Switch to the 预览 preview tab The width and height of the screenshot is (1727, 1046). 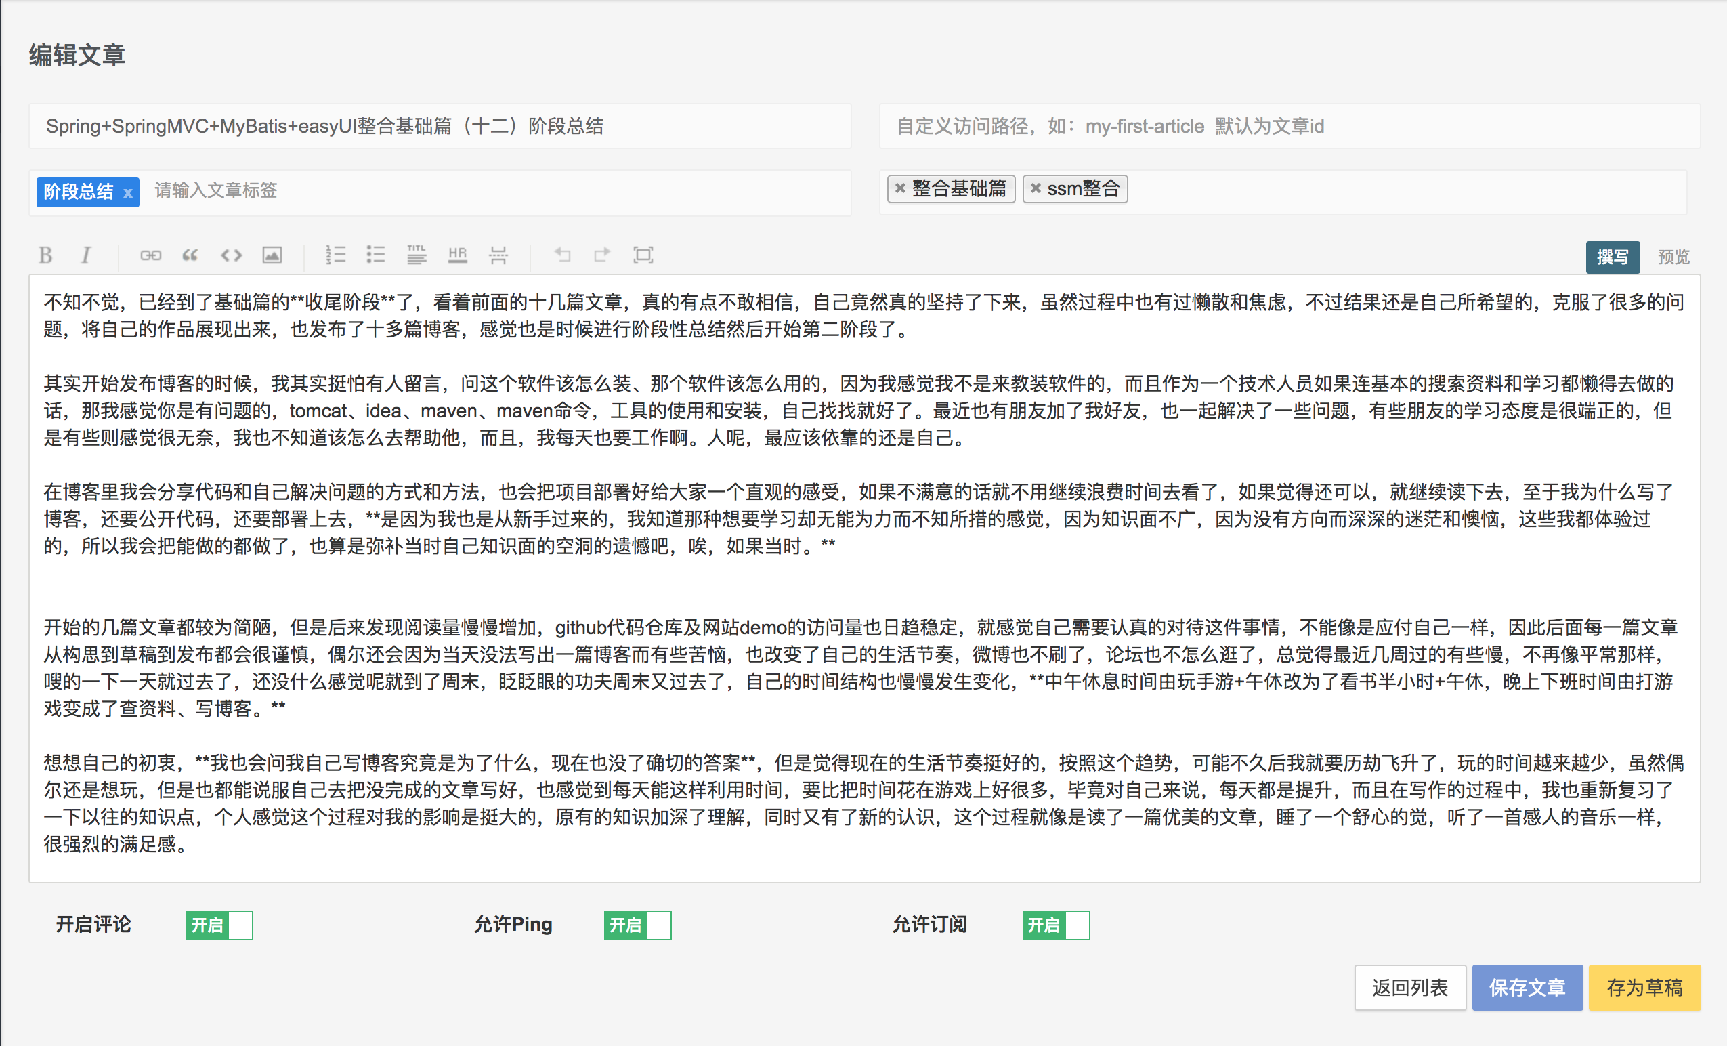pos(1673,257)
